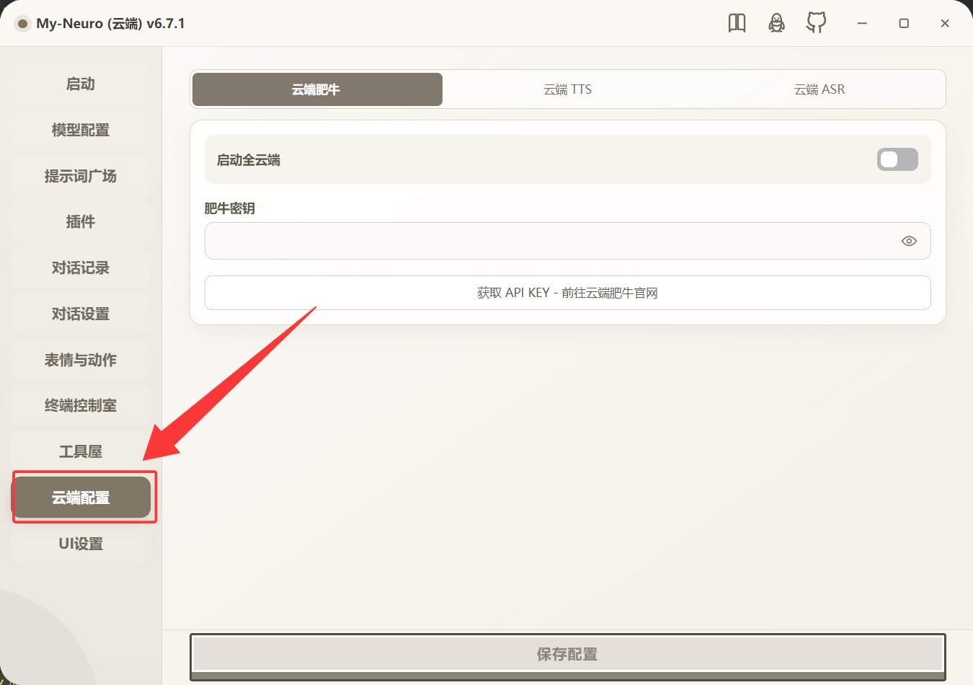Viewport: 973px width, 685px height.
Task: Switch to the 云端肥牛 tab
Action: (x=317, y=89)
